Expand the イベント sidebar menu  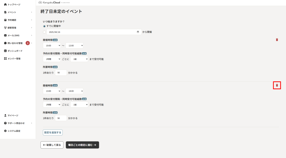(18, 12)
